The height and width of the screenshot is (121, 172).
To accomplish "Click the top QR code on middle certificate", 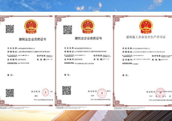I will (67, 30).
